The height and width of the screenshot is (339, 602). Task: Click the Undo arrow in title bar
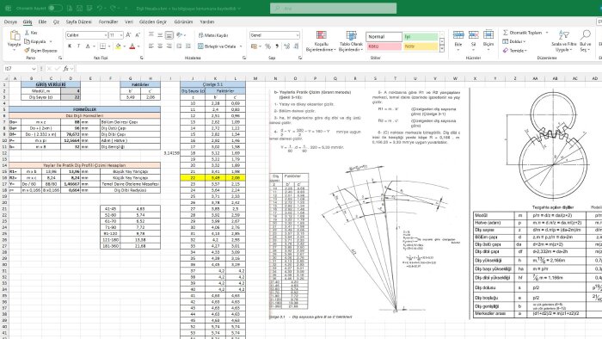pyautogui.click(x=100, y=8)
